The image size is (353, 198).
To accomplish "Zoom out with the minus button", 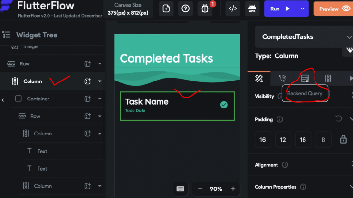I will click(200, 189).
